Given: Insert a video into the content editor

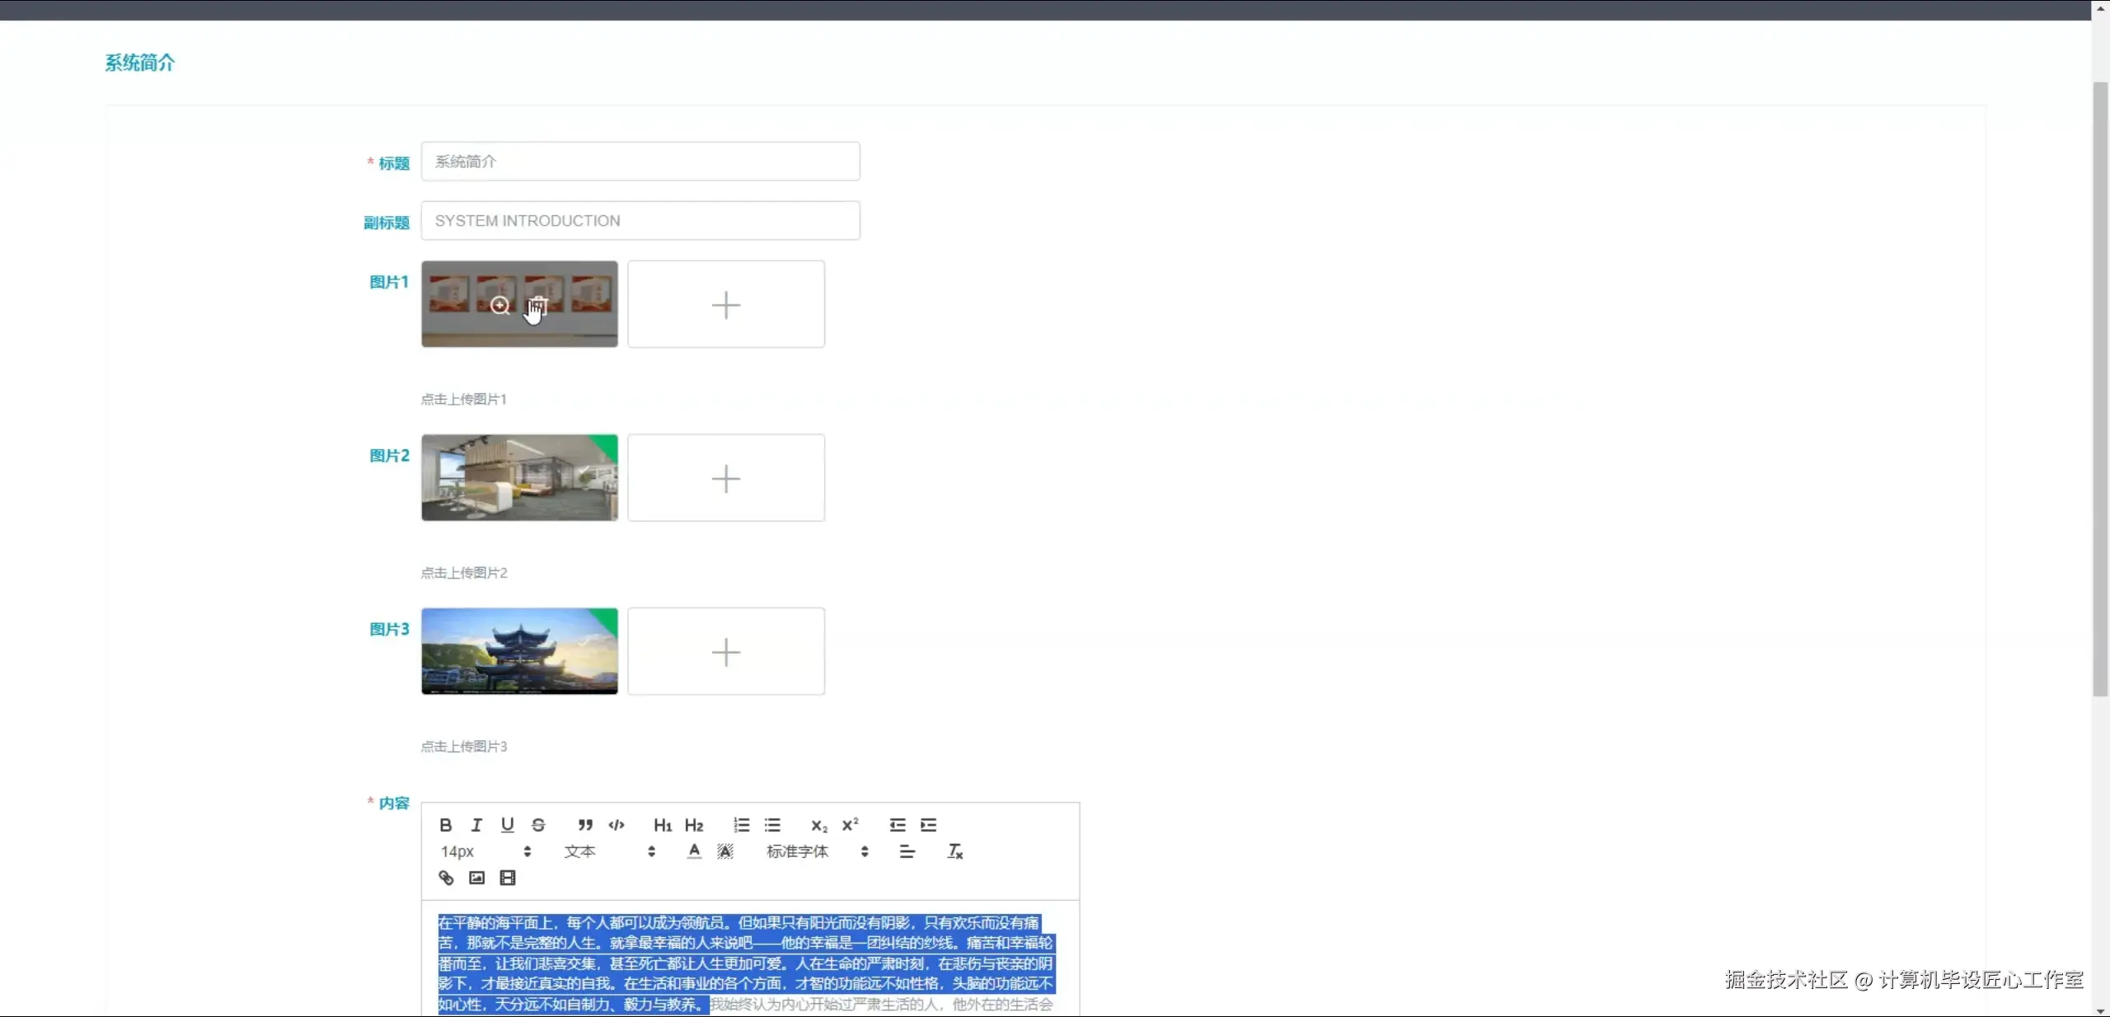Looking at the screenshot, I should coord(507,878).
